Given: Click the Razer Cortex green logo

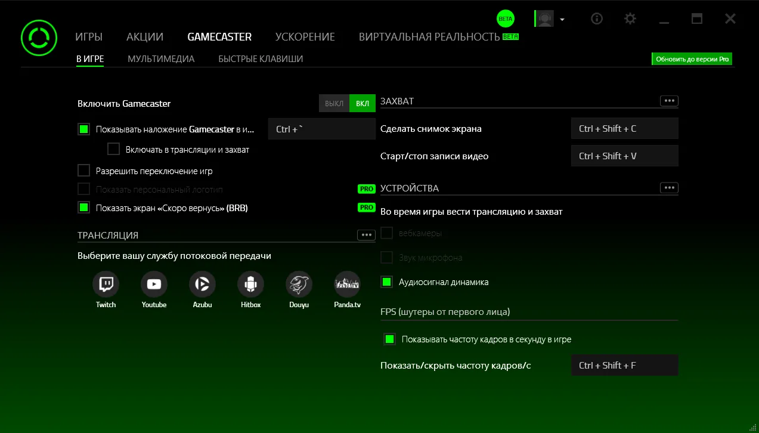Looking at the screenshot, I should click(x=39, y=39).
